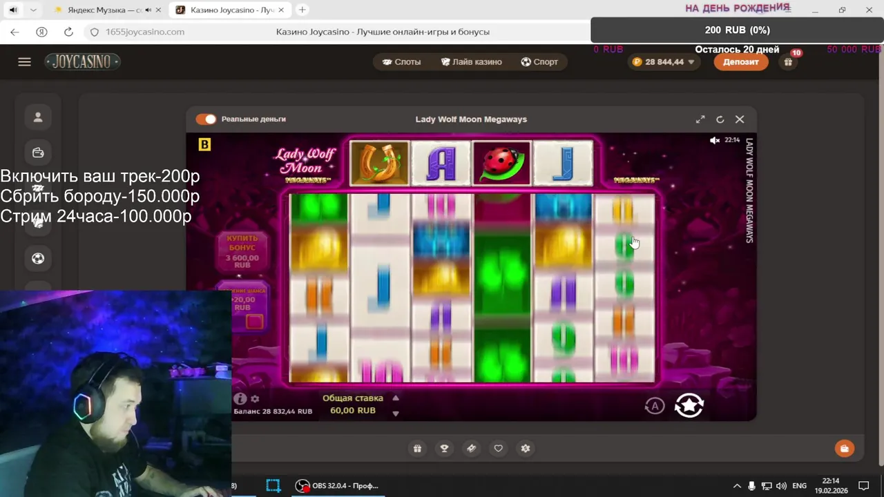The height and width of the screenshot is (497, 884).
Task: Open the gift box icon in the site header
Action: click(788, 62)
